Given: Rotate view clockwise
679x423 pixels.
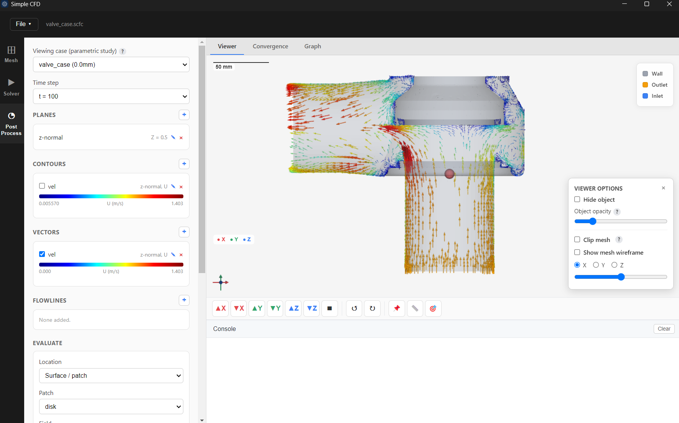Looking at the screenshot, I should click(x=372, y=308).
